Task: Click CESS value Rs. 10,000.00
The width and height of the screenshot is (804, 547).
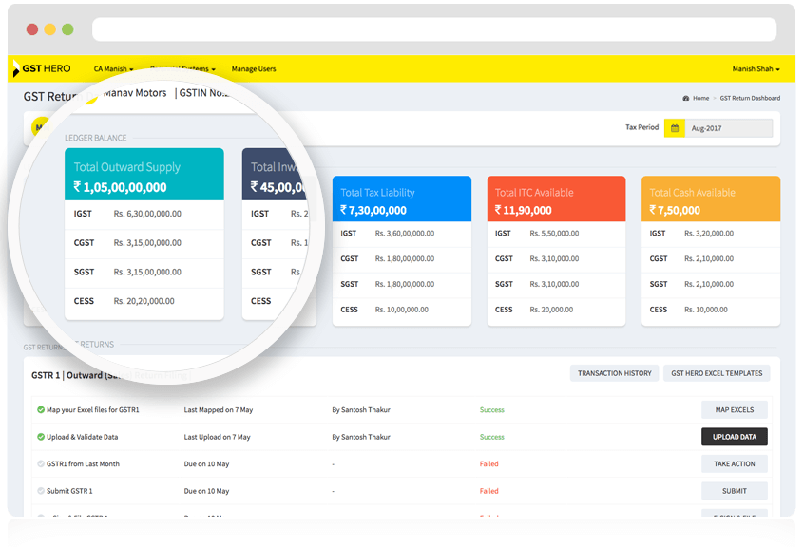Action: pos(705,310)
